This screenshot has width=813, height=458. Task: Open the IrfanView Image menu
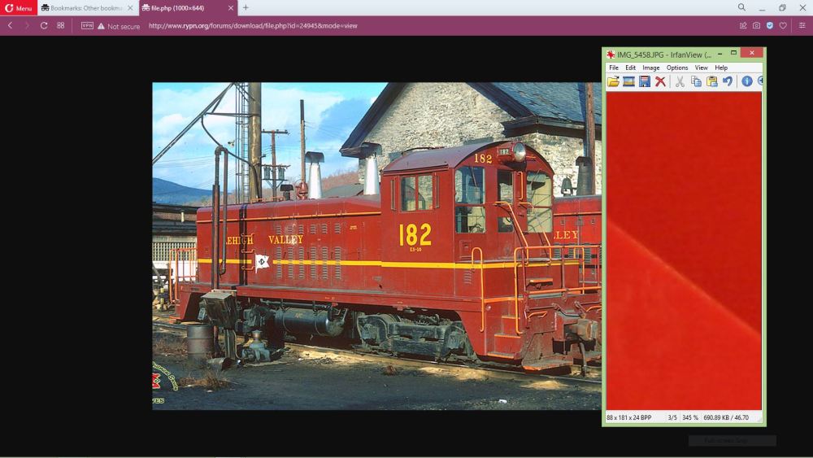651,68
